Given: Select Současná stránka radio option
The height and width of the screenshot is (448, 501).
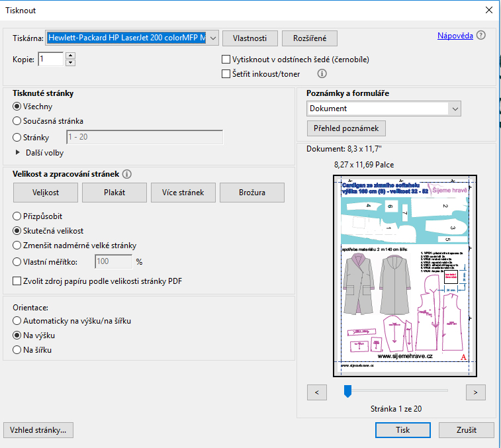Looking at the screenshot, I should click(x=17, y=121).
